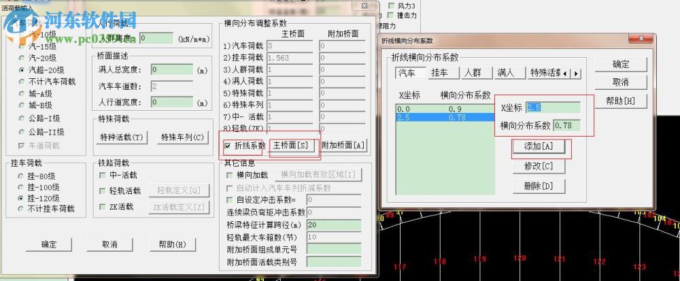
Task: Select the list row 2.5 / 0.78
Action: click(x=445, y=117)
